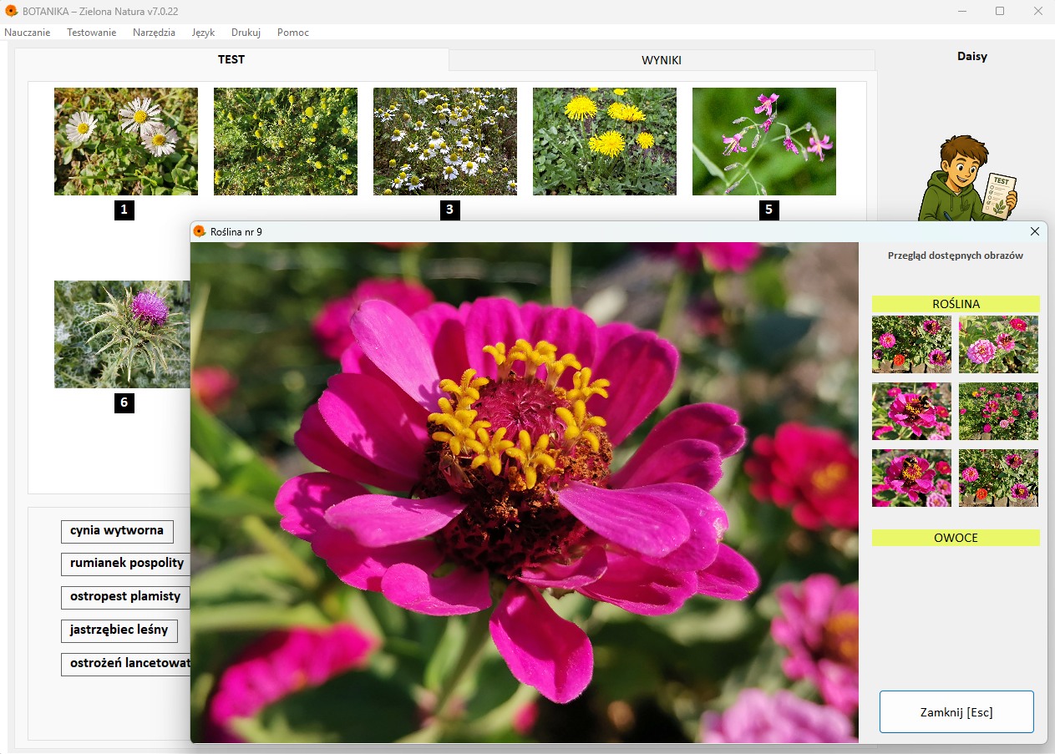The image size is (1055, 754).
Task: Open the Narzędzia menu
Action: pyautogui.click(x=154, y=33)
